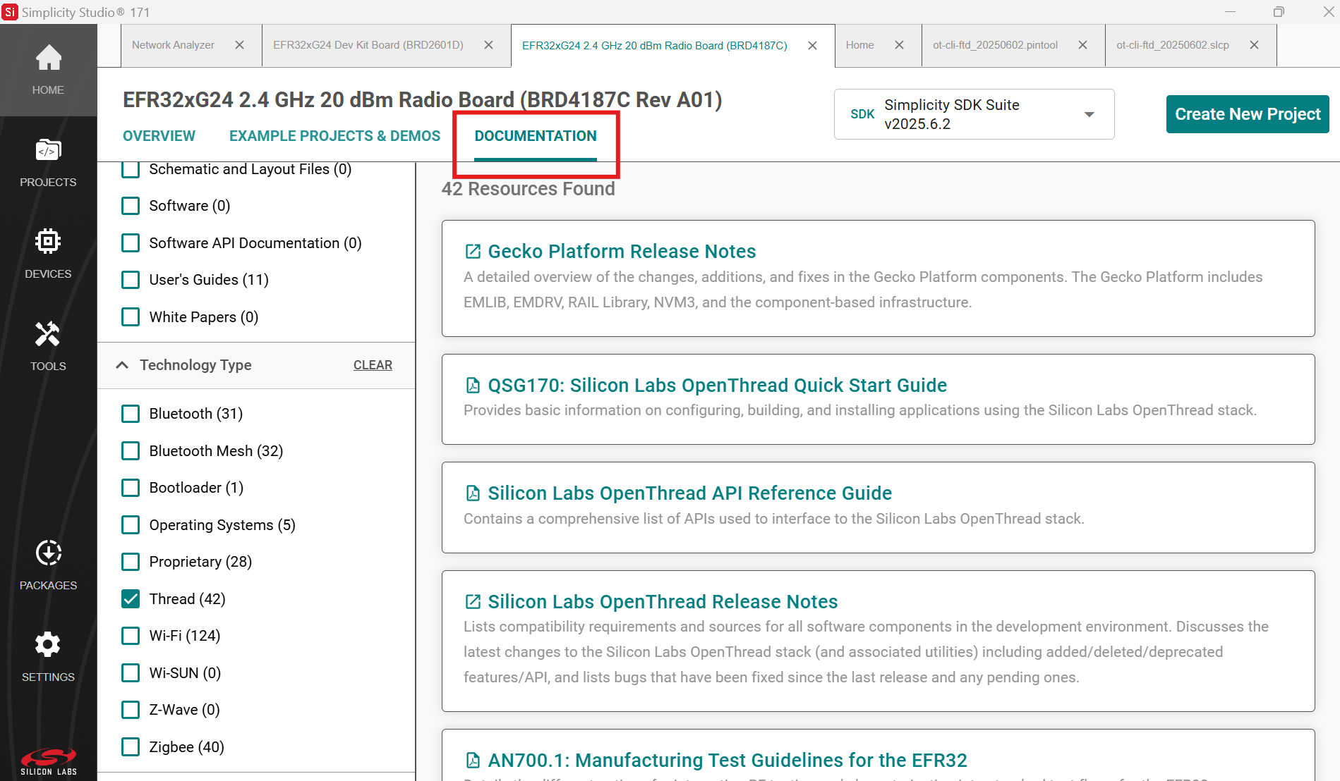Check the Software (0) filter

pyautogui.click(x=131, y=206)
